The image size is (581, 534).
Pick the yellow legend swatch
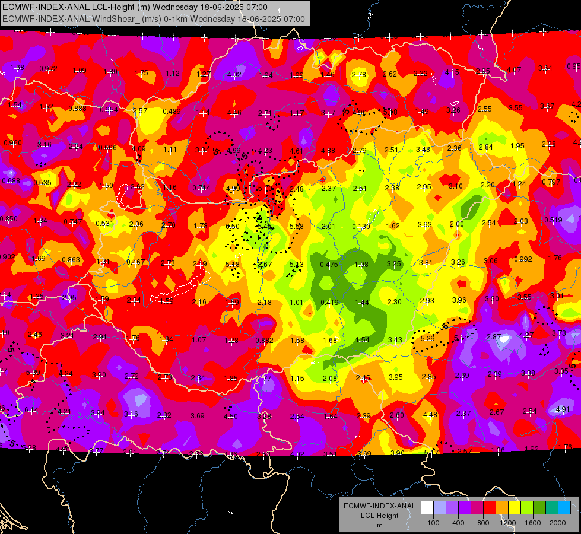[515, 508]
